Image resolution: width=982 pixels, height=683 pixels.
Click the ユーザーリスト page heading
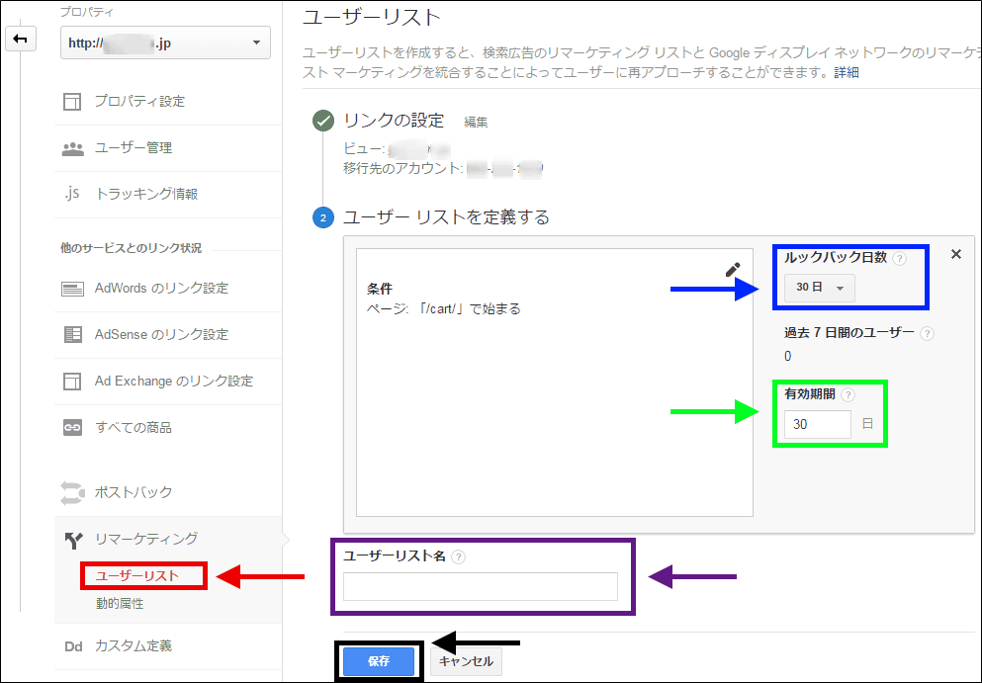coord(372,17)
